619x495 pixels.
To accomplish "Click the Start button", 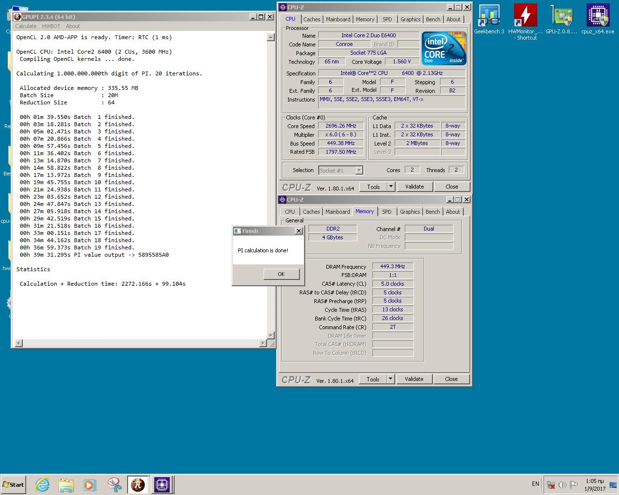I will click(x=13, y=485).
